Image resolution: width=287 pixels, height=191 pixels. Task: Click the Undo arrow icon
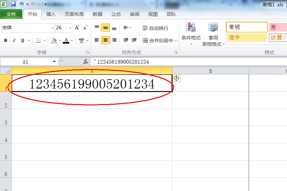pos(22,4)
